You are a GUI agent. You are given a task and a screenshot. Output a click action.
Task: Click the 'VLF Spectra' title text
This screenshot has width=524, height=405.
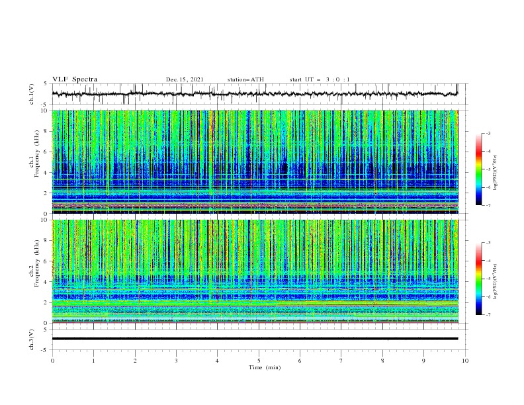tap(75, 79)
